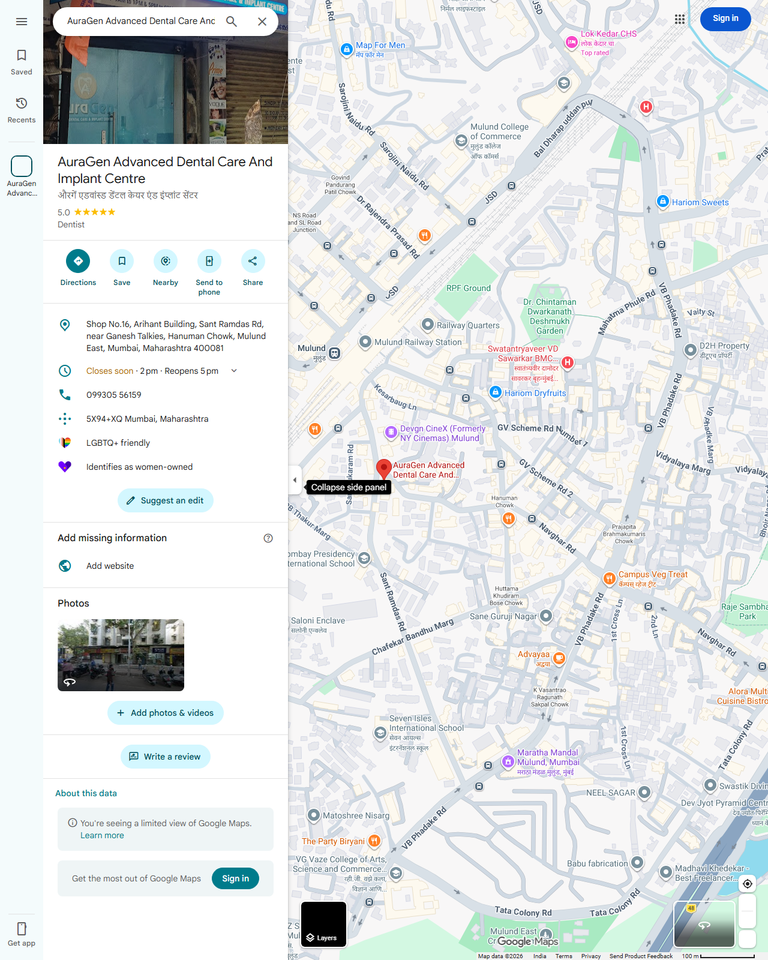The image size is (768, 960).
Task: Open the Saved places list
Action: [22, 62]
